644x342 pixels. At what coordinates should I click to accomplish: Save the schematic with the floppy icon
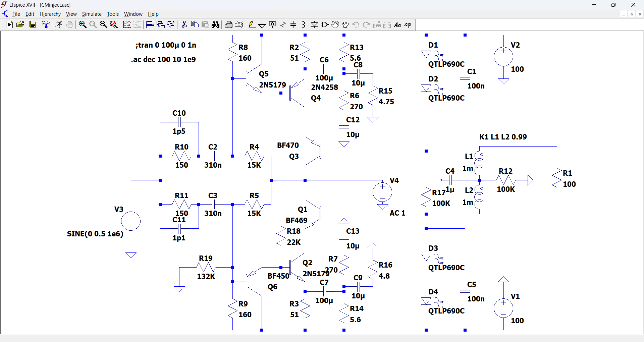[x=33, y=24]
